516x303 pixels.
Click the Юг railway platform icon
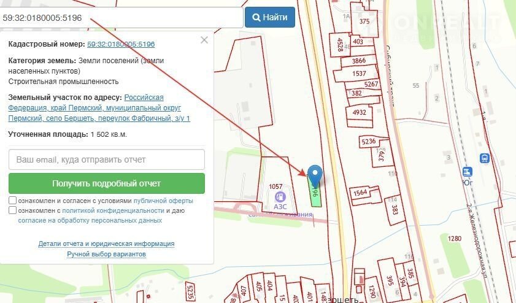pos(468,172)
